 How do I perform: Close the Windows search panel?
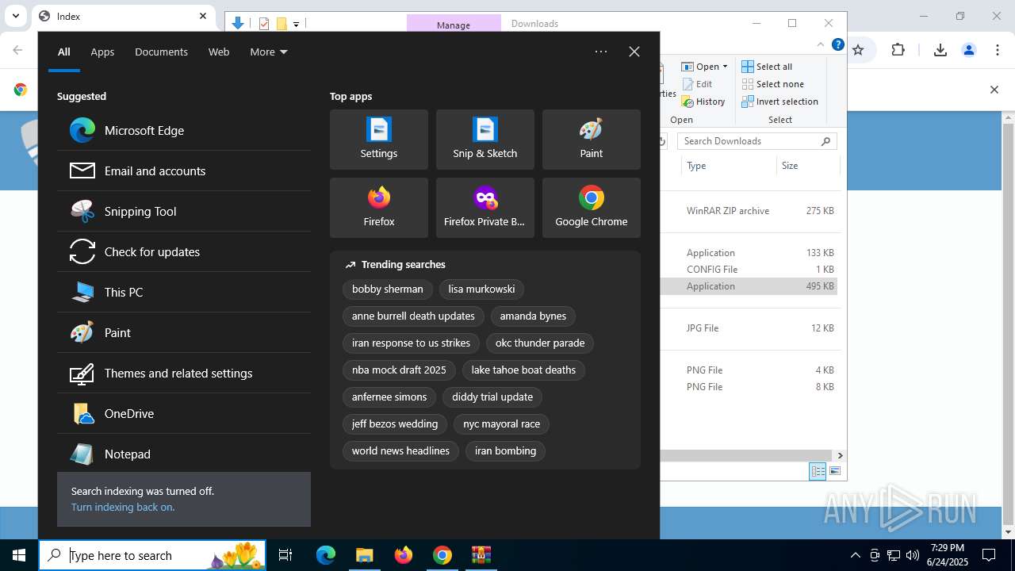634,52
